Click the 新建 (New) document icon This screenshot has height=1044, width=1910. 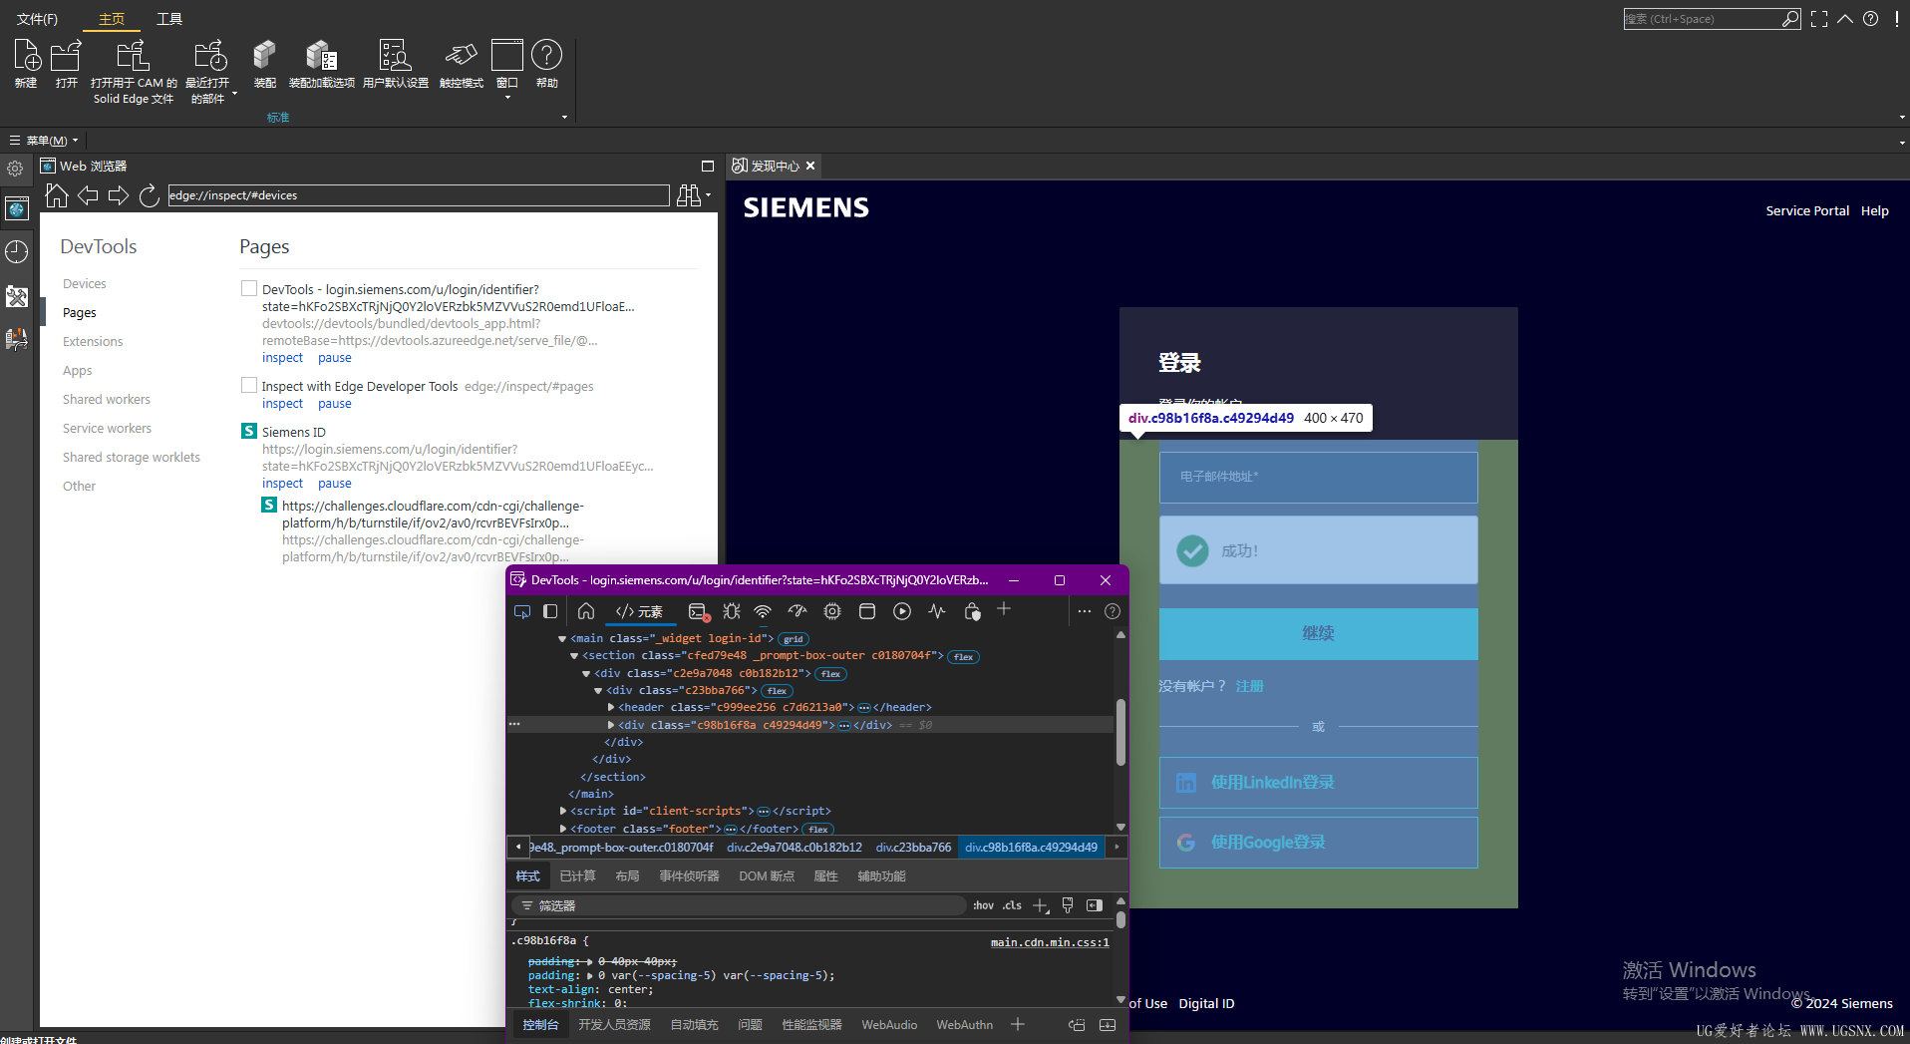(x=26, y=56)
